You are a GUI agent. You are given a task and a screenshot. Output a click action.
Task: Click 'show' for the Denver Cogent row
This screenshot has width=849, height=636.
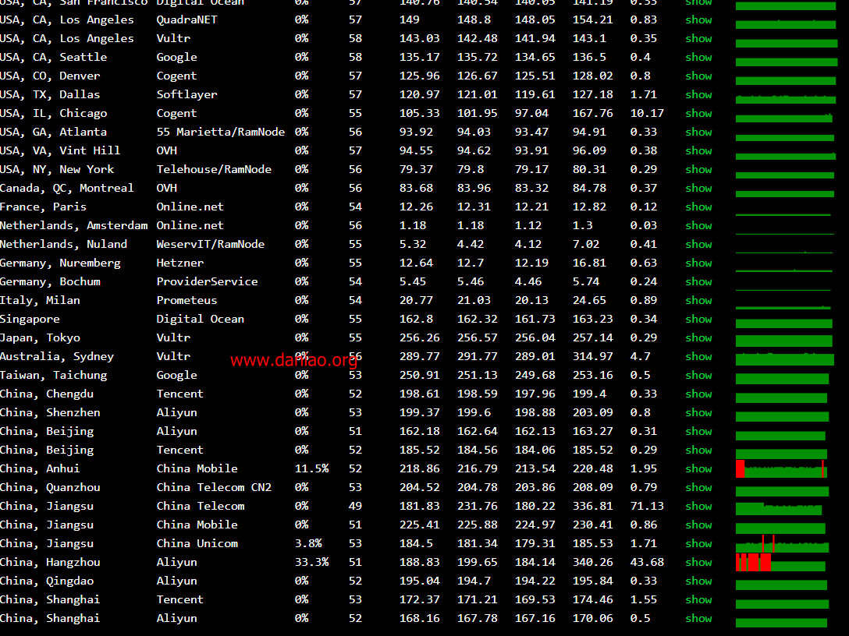coord(698,76)
